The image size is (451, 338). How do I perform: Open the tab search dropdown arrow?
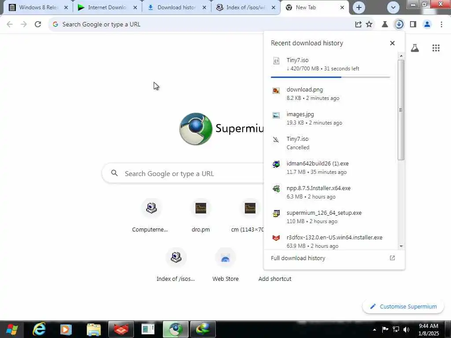click(393, 7)
